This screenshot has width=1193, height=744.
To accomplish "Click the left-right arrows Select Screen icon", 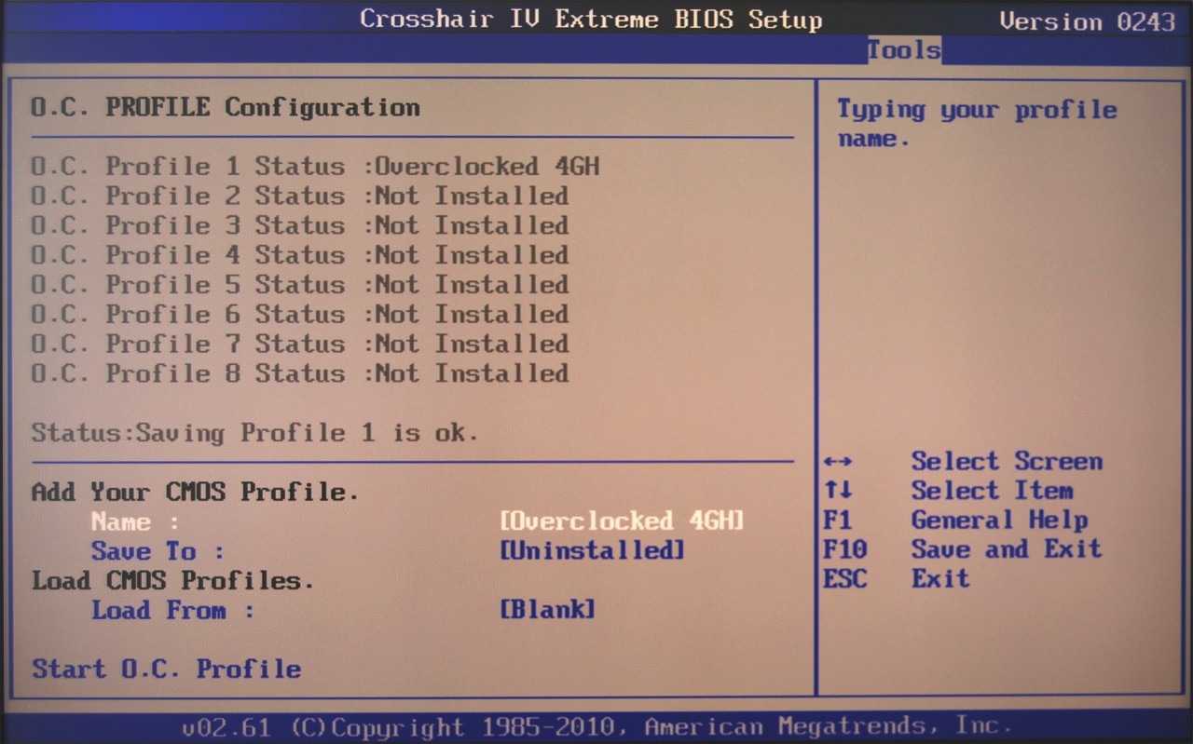I will [x=838, y=462].
